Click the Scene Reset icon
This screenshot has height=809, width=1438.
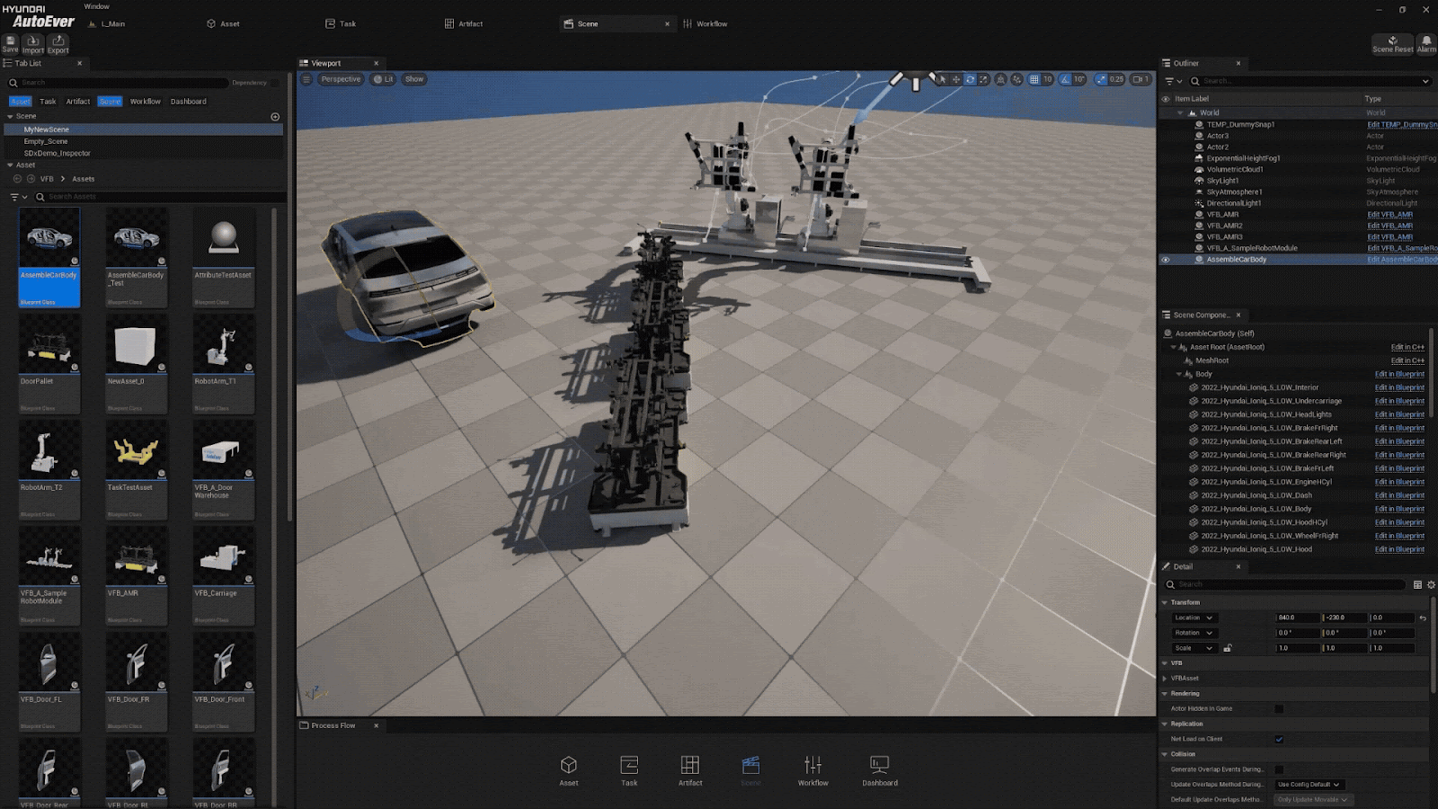1392,43
